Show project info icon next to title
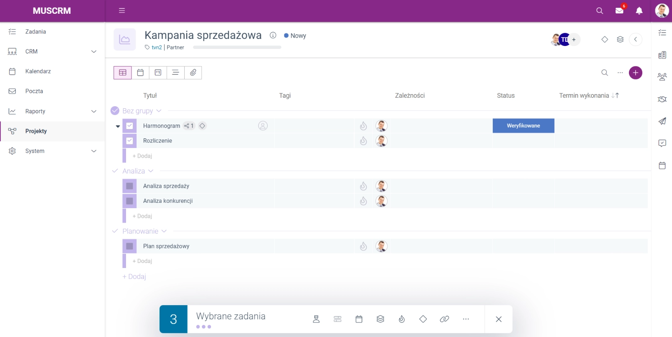This screenshot has width=672, height=337. tap(273, 35)
